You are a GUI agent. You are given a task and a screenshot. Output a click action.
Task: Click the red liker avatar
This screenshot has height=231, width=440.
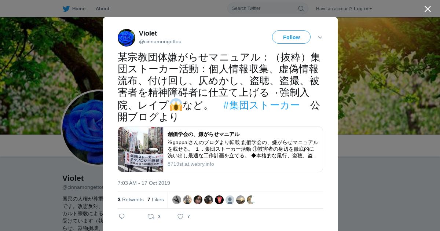[x=219, y=200]
